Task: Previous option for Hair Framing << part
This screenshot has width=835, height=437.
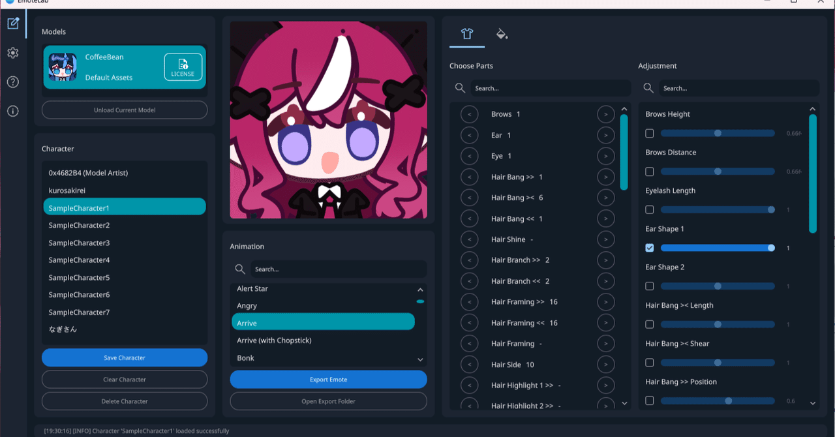Action: pos(469,323)
